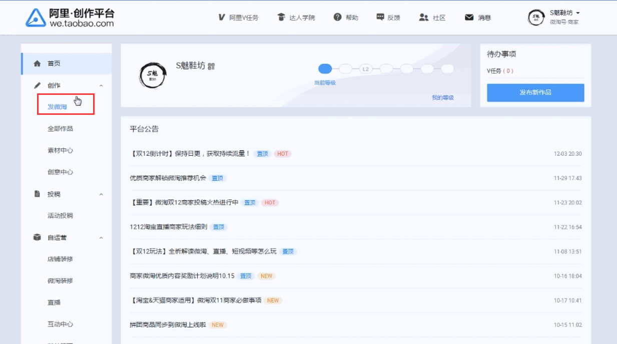Viewport: 617px width, 344px height.
Task: Click the speech bubble 反馈 icon
Action: tap(380, 17)
